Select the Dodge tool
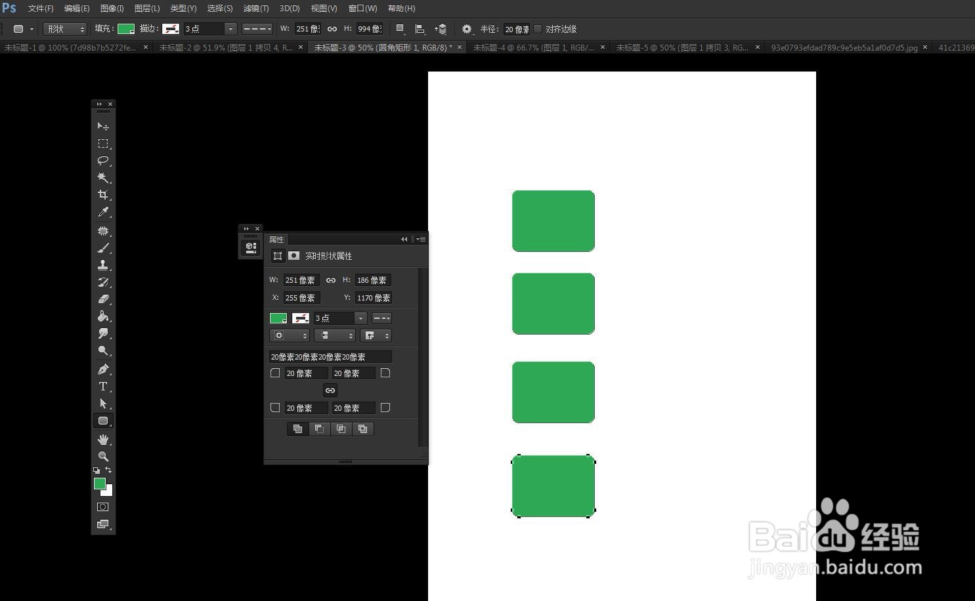This screenshot has height=601, width=975. (103, 350)
